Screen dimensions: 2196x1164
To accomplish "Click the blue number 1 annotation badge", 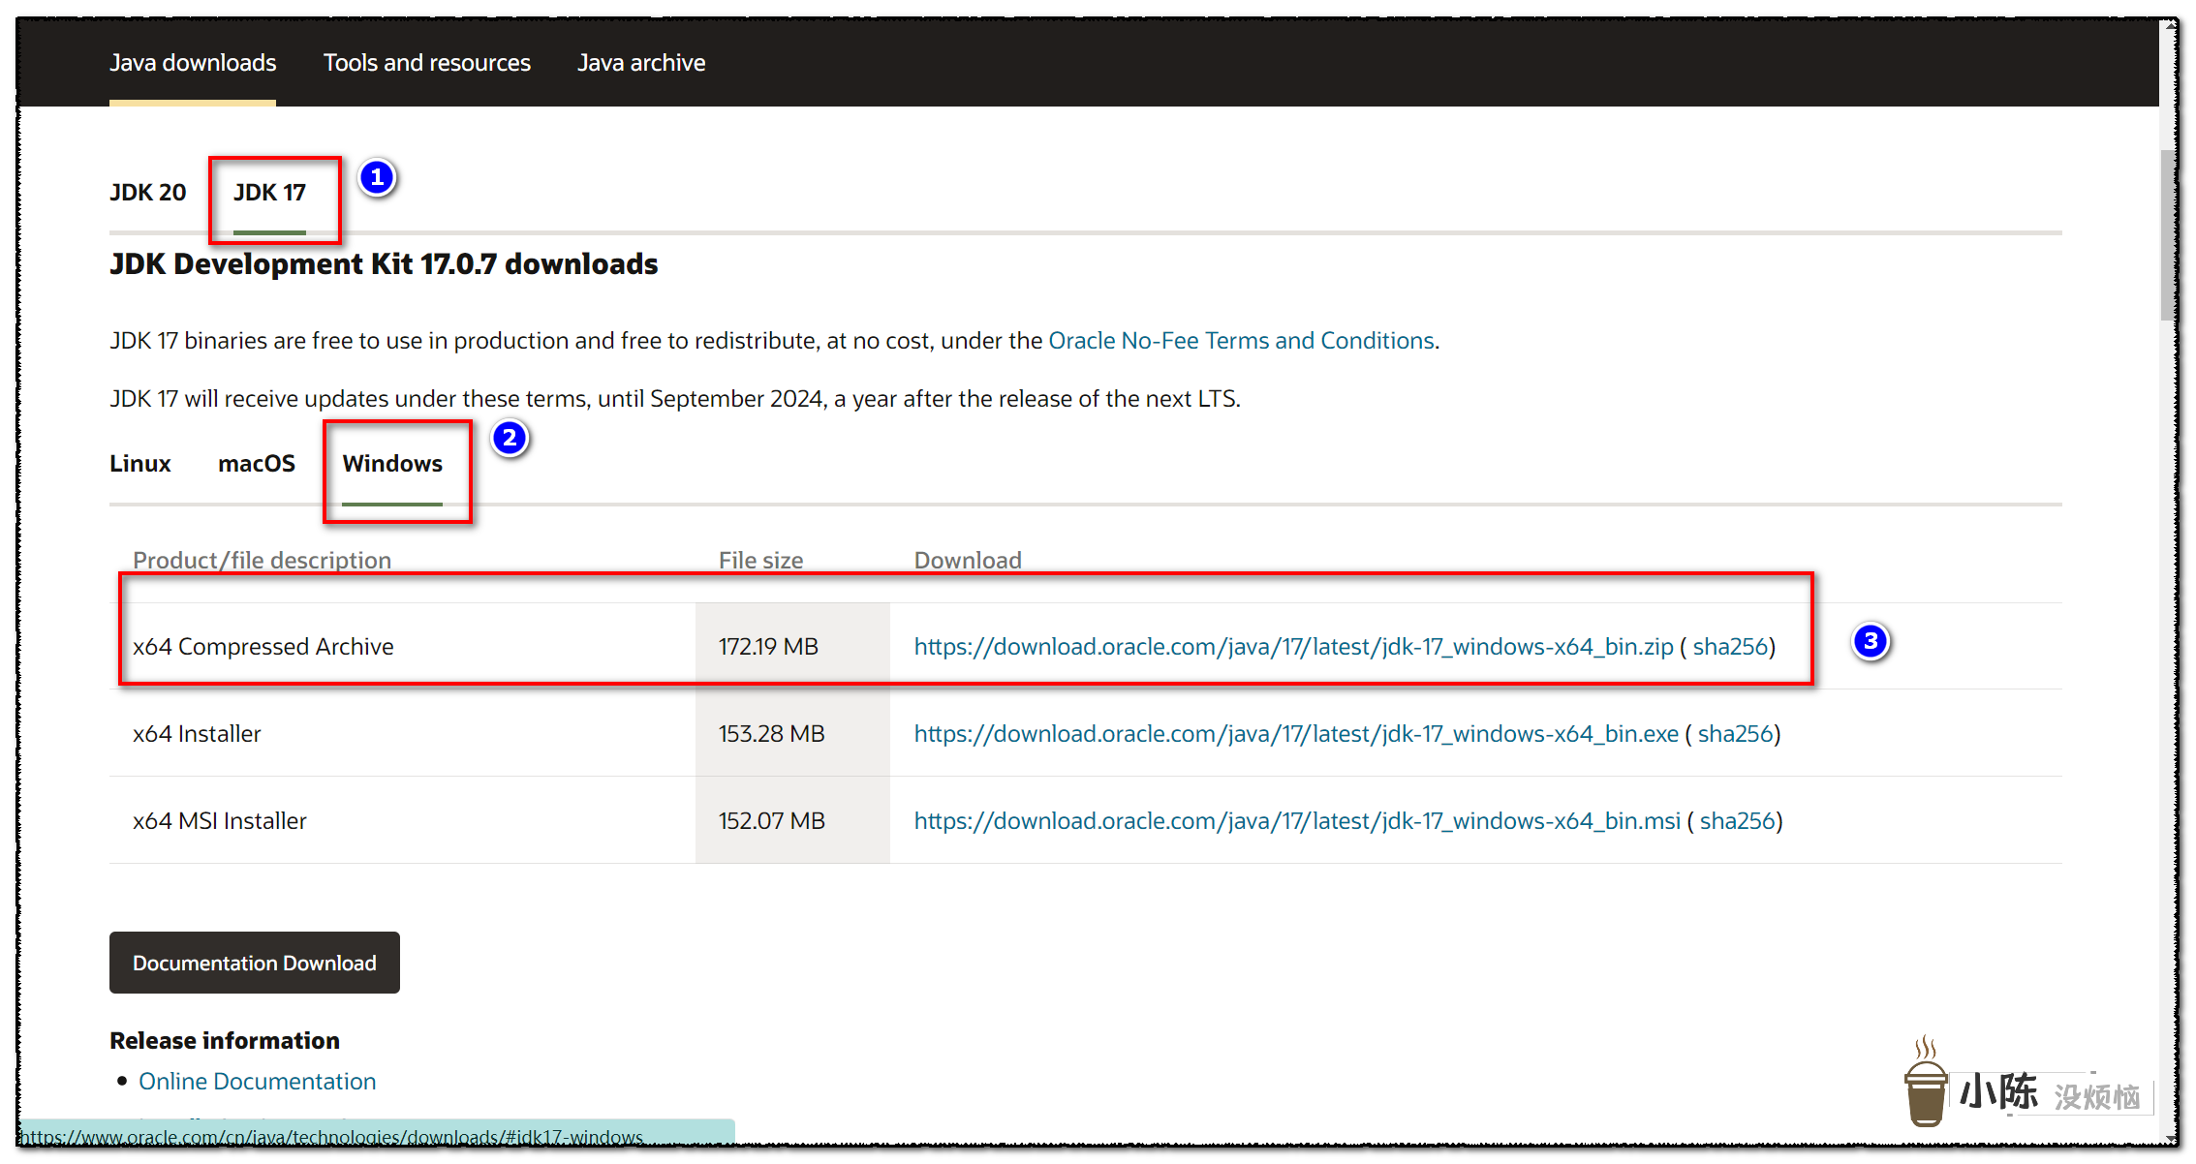I will (377, 178).
